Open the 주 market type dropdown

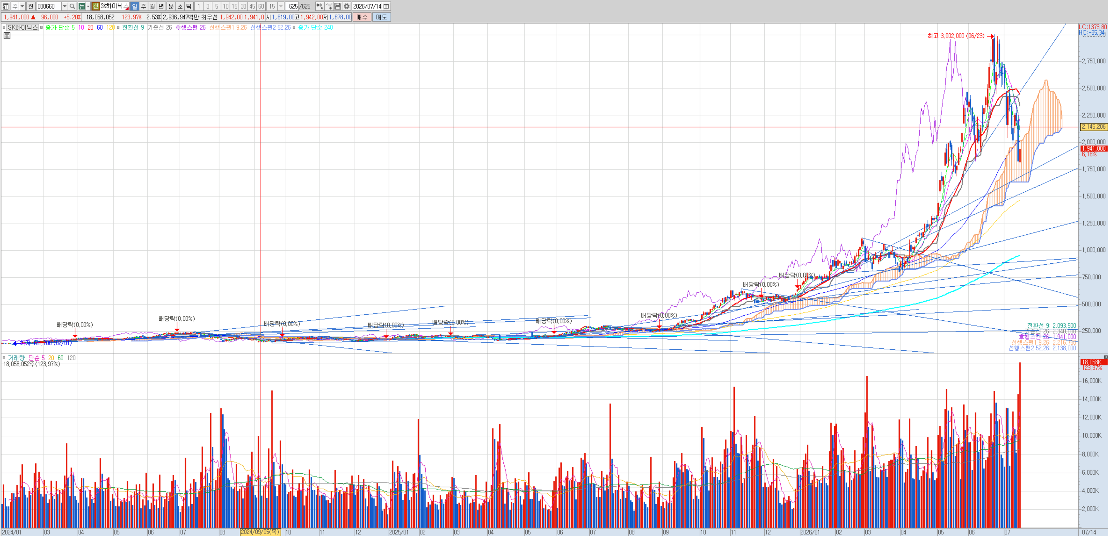22,7
